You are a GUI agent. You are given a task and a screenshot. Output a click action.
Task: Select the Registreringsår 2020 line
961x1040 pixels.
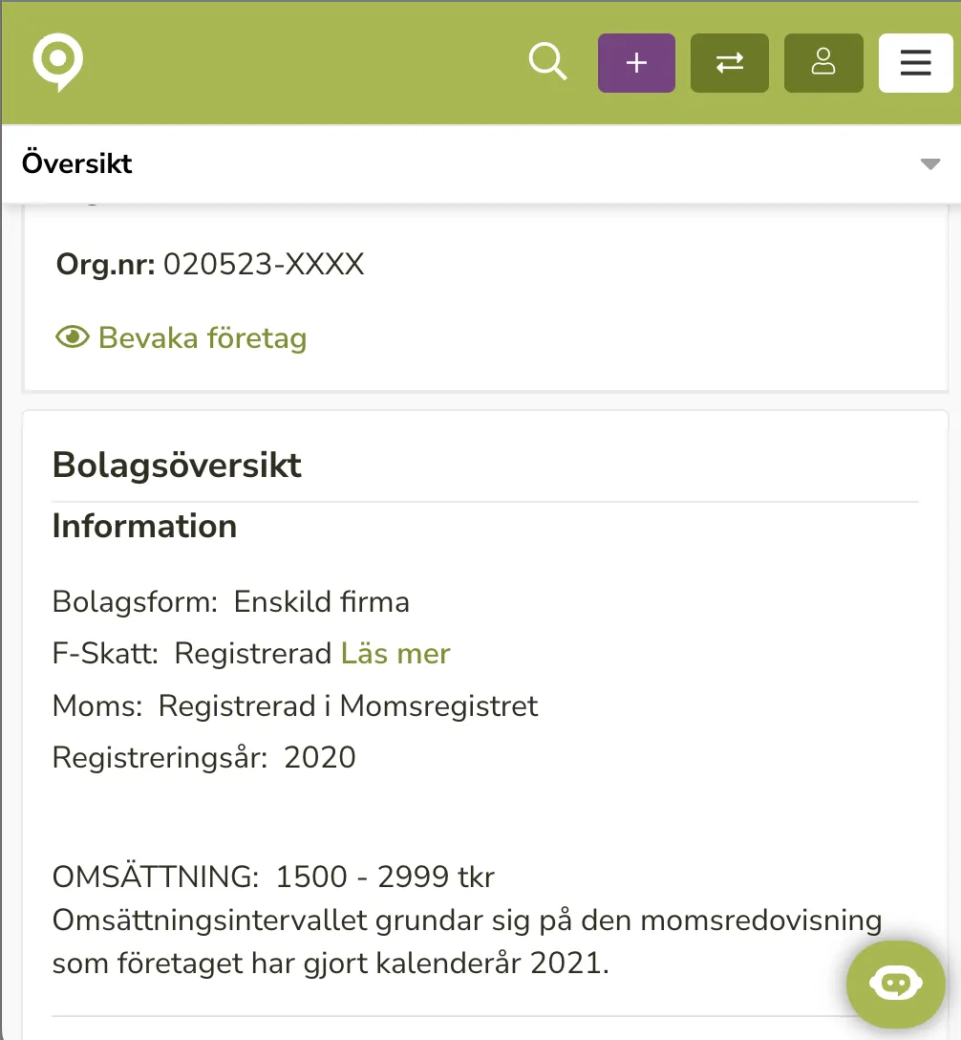click(204, 757)
